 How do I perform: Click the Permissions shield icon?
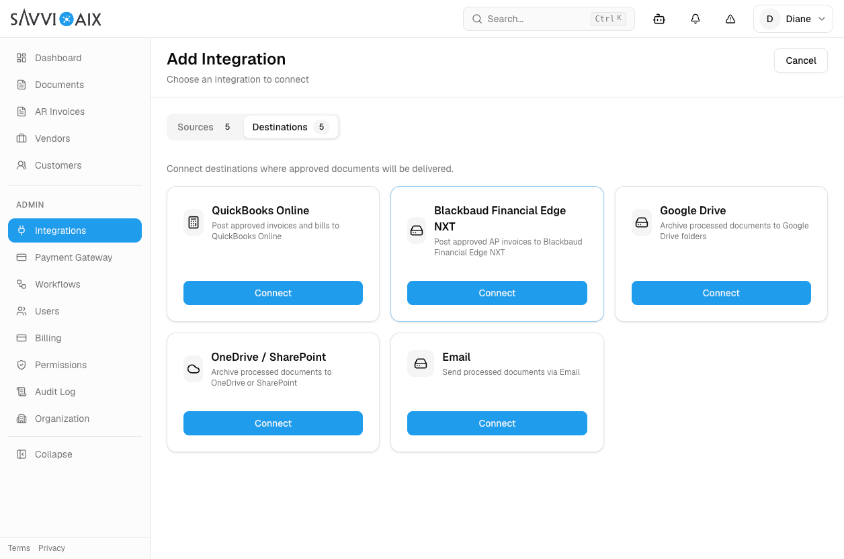pos(22,365)
